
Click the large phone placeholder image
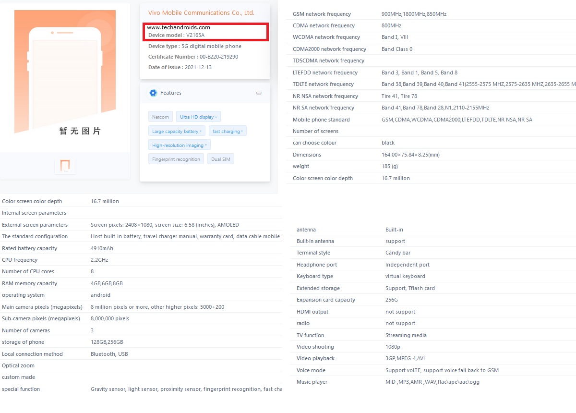(x=65, y=72)
